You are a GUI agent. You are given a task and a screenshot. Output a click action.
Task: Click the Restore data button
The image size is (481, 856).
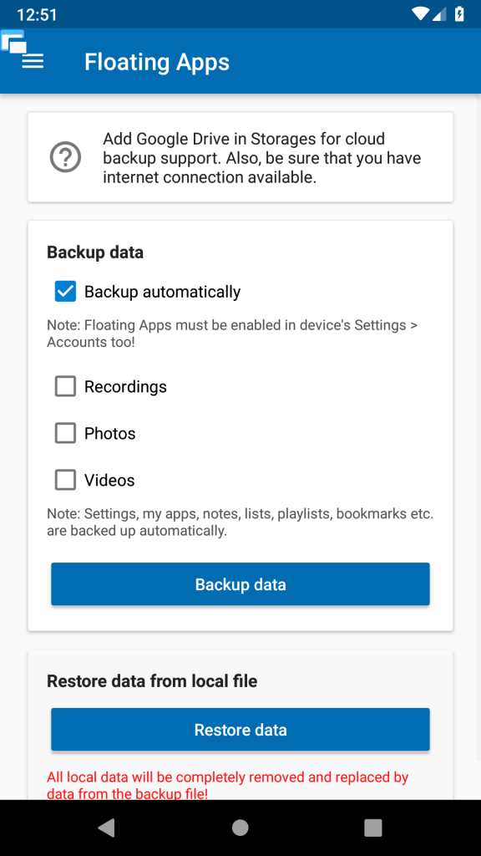(x=240, y=729)
